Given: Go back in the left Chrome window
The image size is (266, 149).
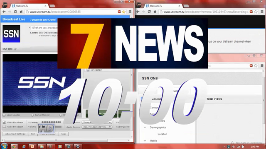Looking at the screenshot, I should (x=4, y=12).
